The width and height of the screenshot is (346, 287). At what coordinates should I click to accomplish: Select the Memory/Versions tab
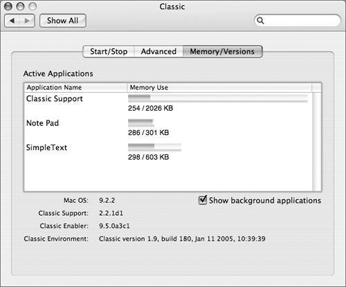(222, 51)
